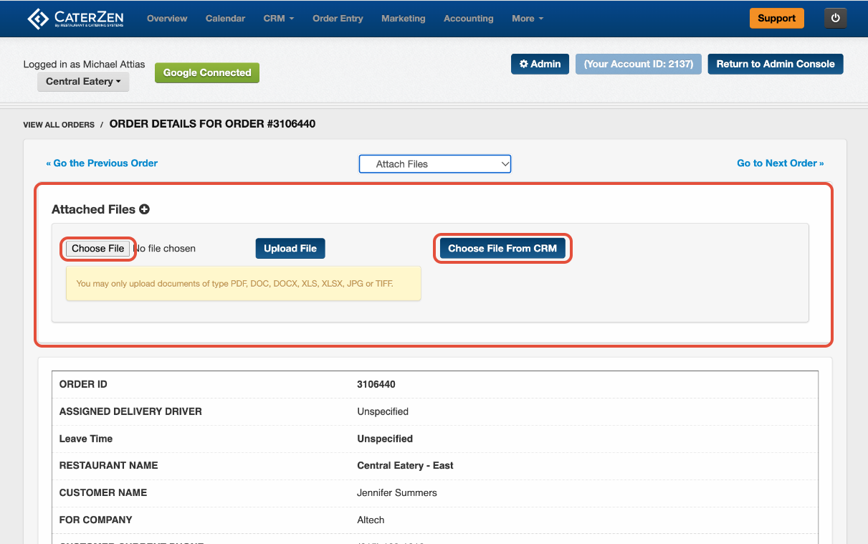Click the Your Account ID 2137 button

(x=639, y=64)
